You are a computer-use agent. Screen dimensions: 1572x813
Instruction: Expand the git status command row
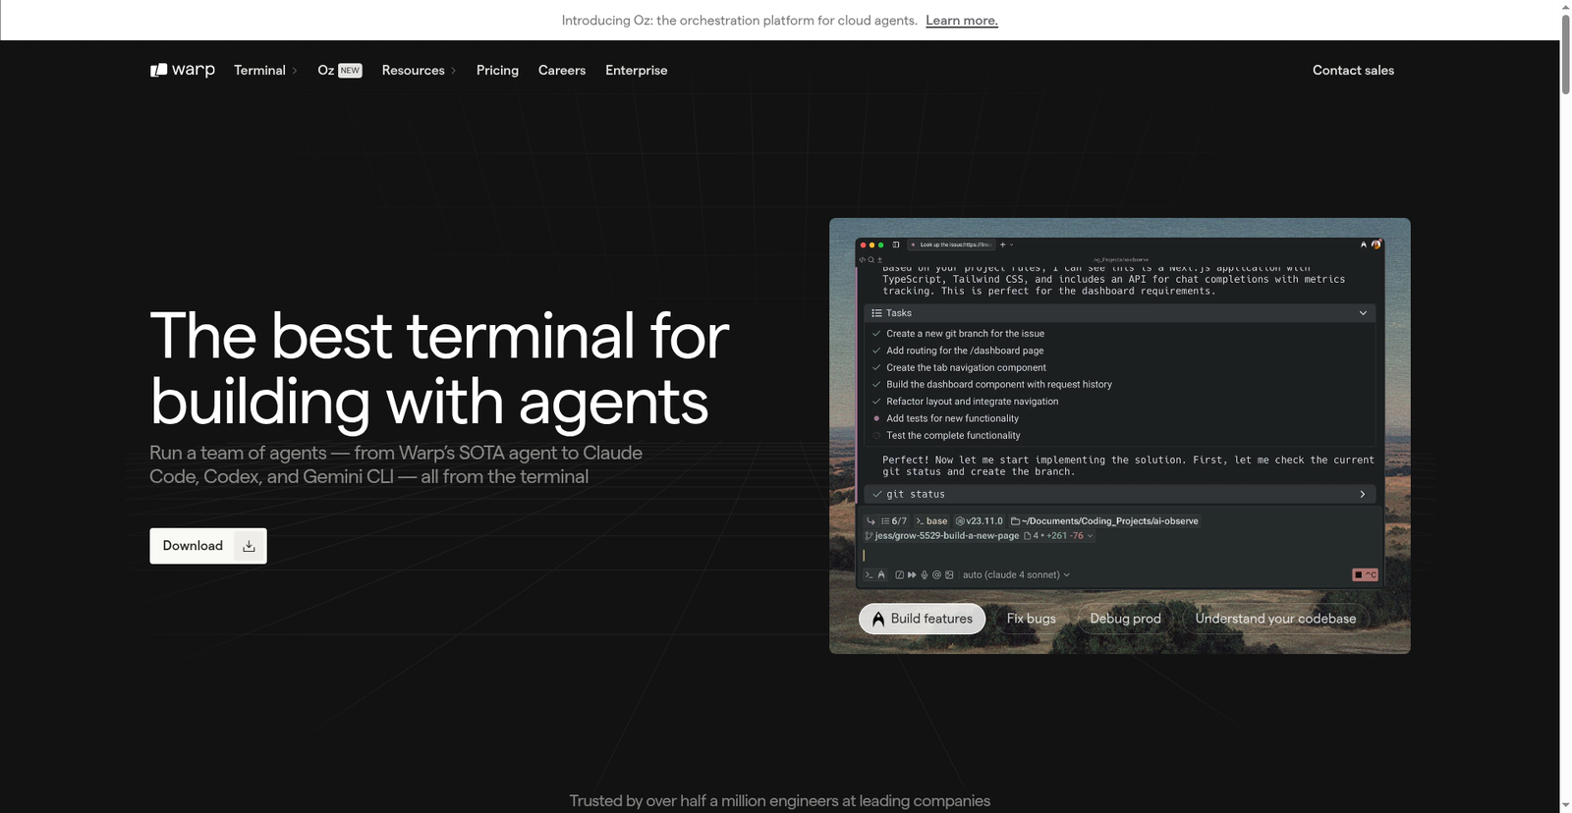point(1362,494)
